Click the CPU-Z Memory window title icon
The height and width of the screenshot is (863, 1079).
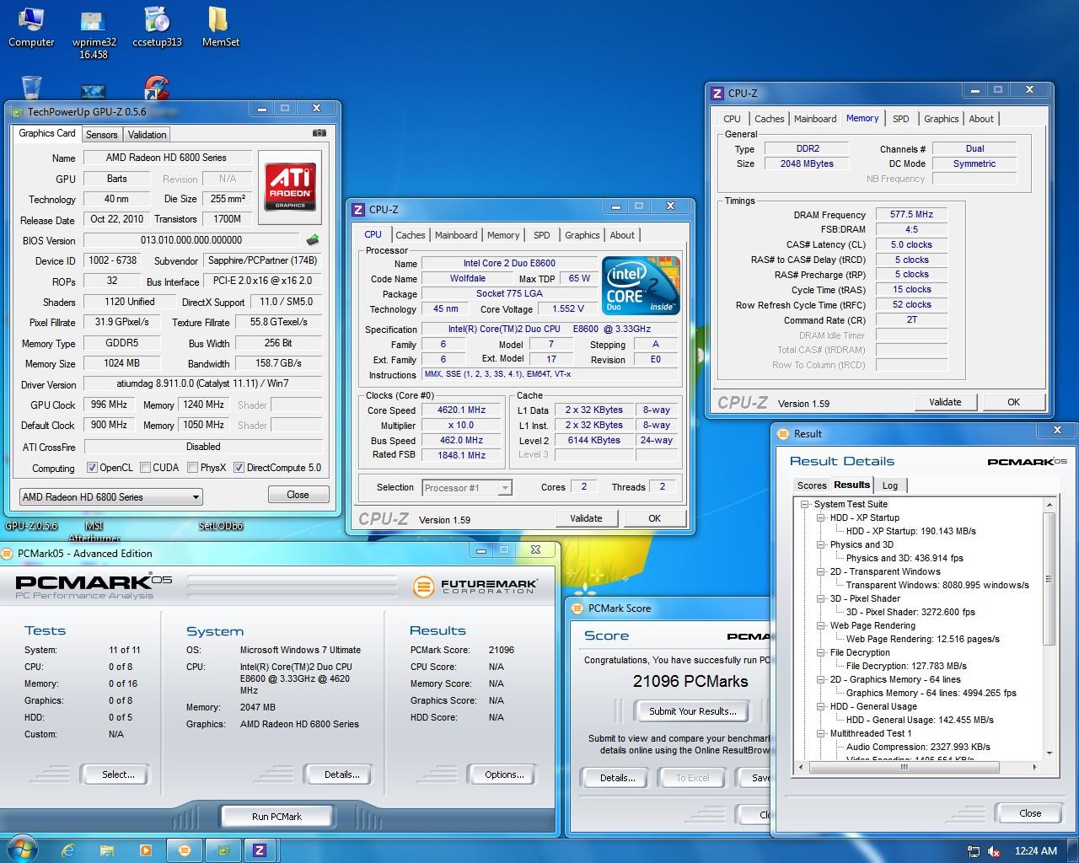coord(717,94)
